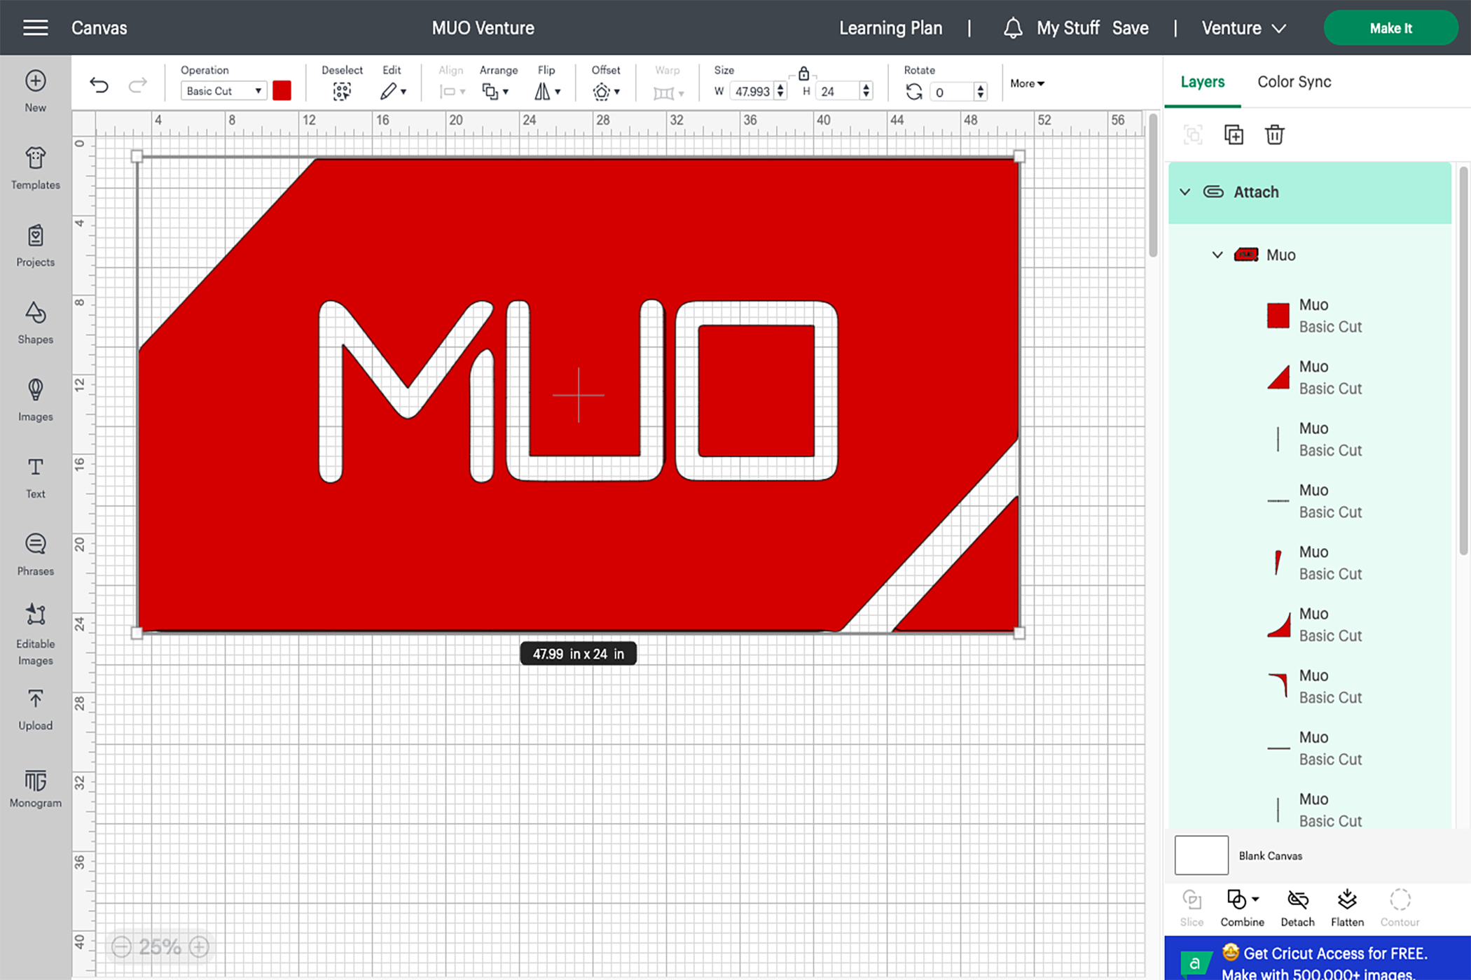Click the red operation color swatch
The width and height of the screenshot is (1471, 980).
click(x=282, y=90)
